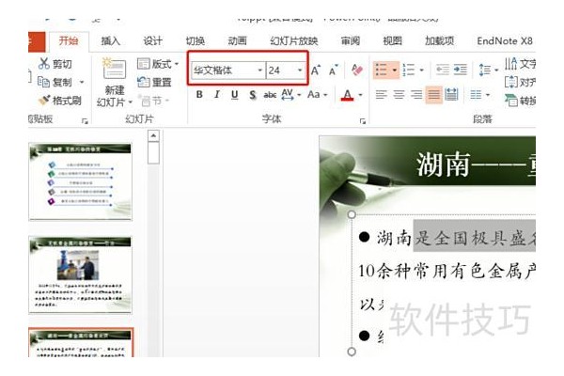
Task: Click the File tab orange button
Action: [x=37, y=41]
